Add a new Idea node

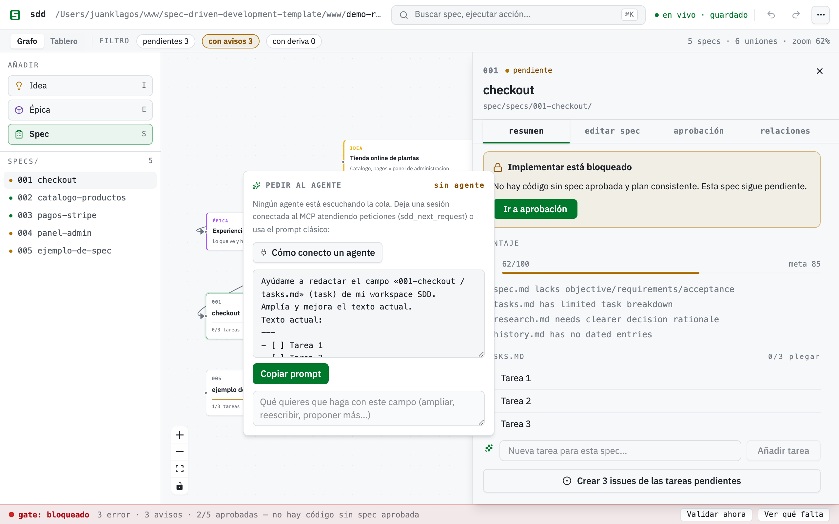tap(80, 85)
